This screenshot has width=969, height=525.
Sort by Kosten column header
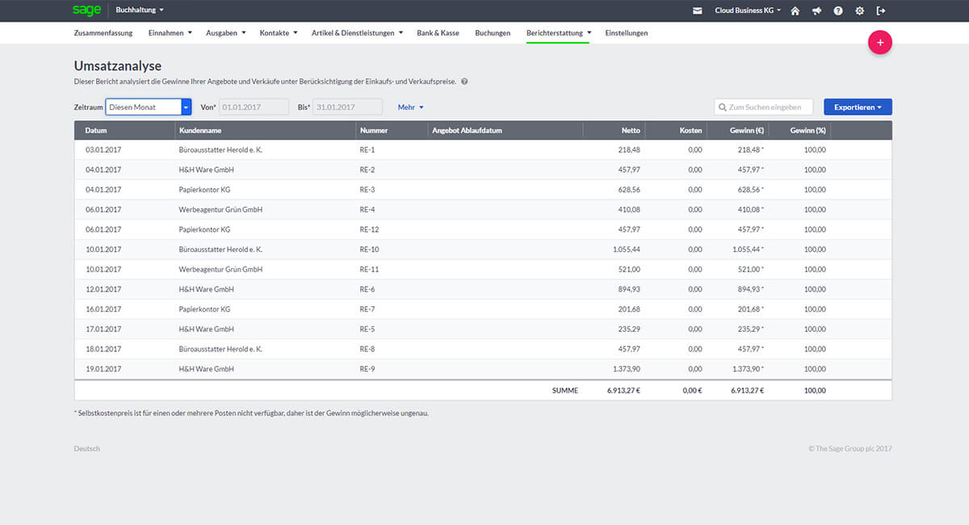coord(677,130)
